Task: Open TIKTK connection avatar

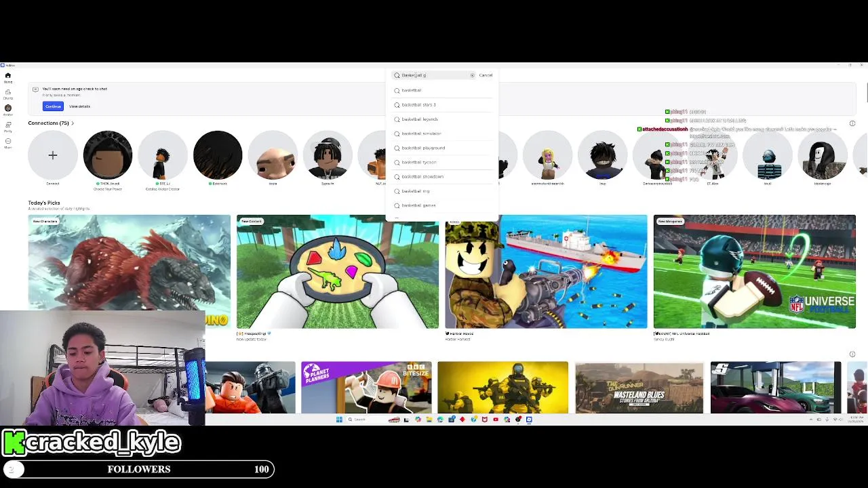Action: (107, 155)
